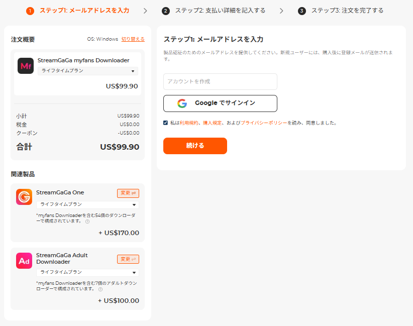Click the step 2 number badge

tap(166, 11)
